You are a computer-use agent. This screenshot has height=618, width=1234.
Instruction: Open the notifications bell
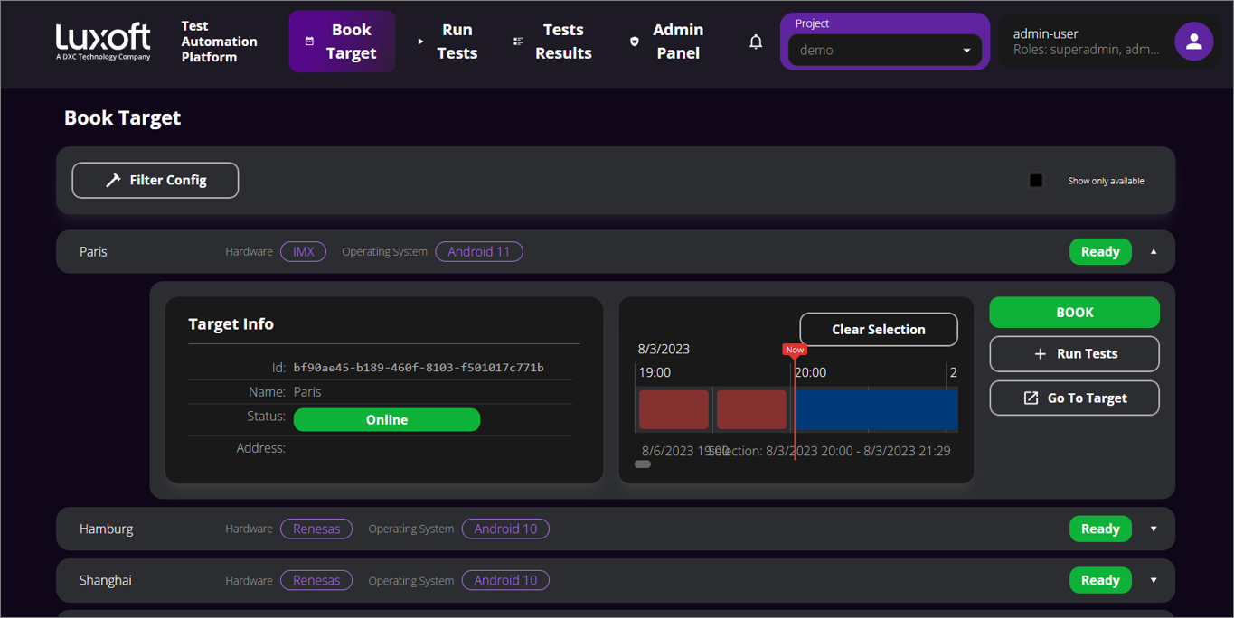pyautogui.click(x=756, y=41)
